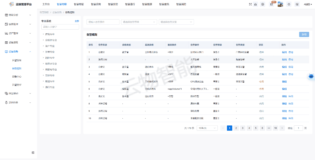Click the 新增 button
Image resolution: width=315 pixels, height=160 pixels.
[x=304, y=35]
